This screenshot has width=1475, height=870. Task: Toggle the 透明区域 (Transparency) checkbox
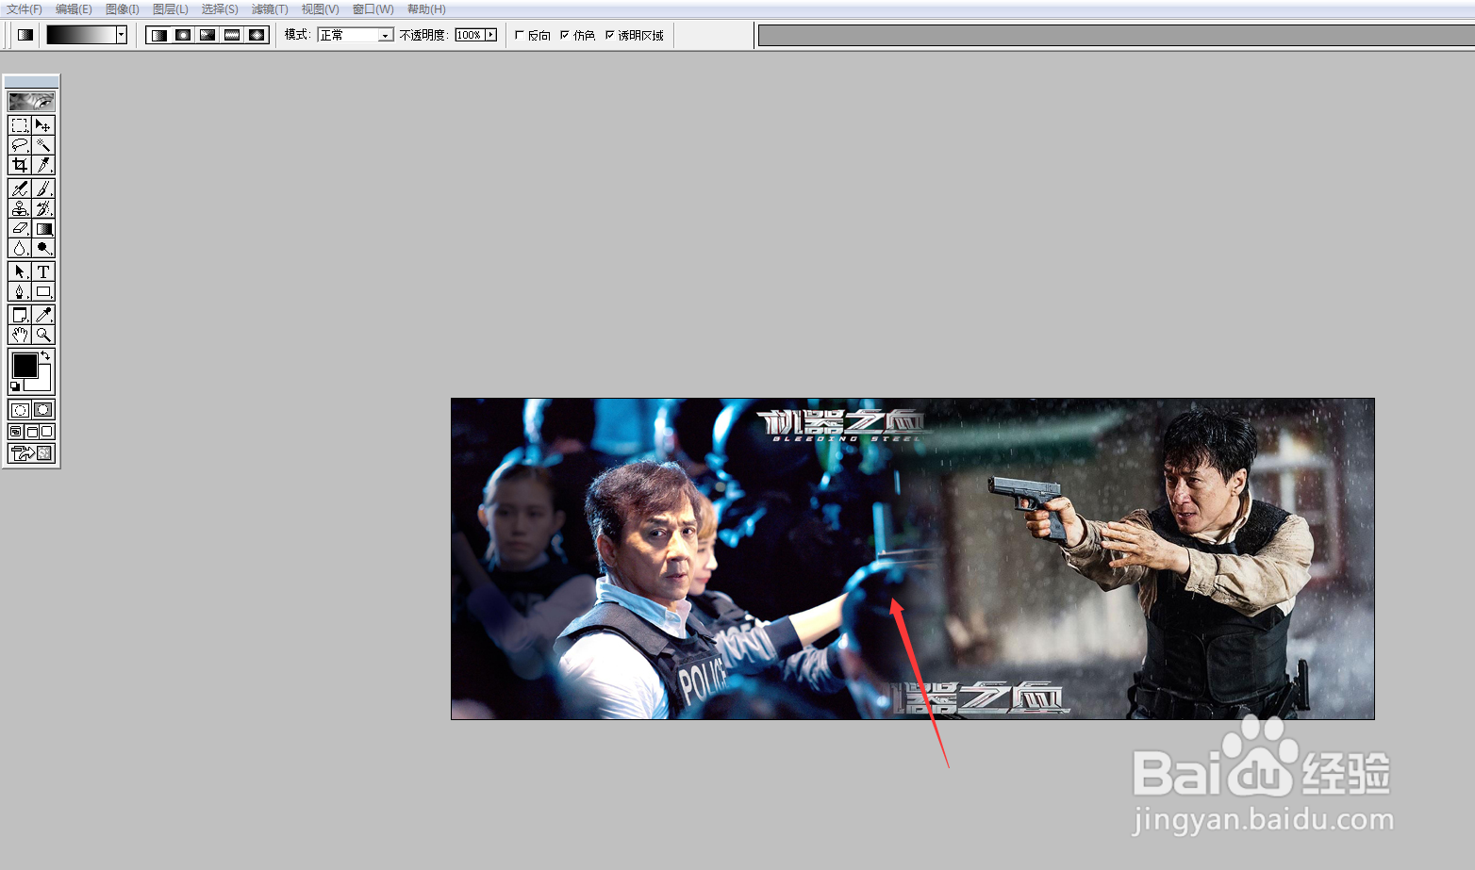(x=610, y=35)
